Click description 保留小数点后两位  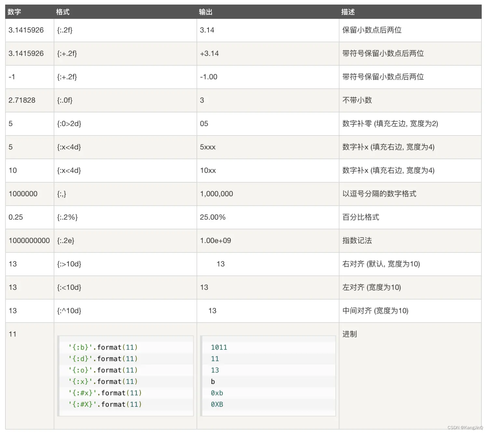point(372,30)
